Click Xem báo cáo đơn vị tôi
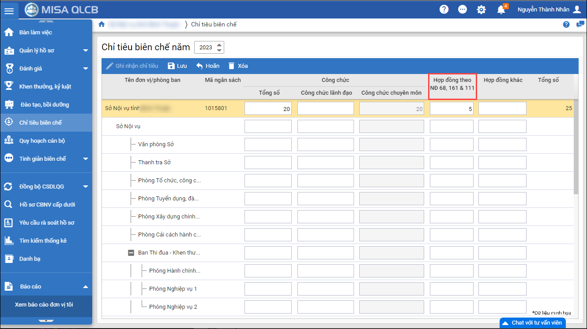587x329 pixels. [x=44, y=305]
